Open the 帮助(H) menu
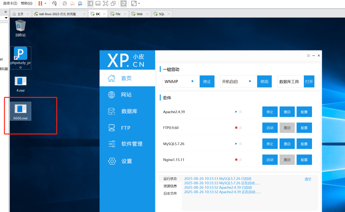 coord(27,3)
